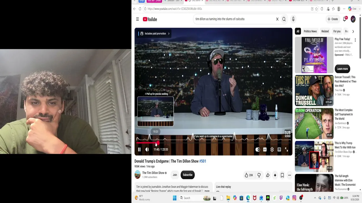Bookmark this page with star icon
Screen dimensions: 362x203
[x=316, y=9]
